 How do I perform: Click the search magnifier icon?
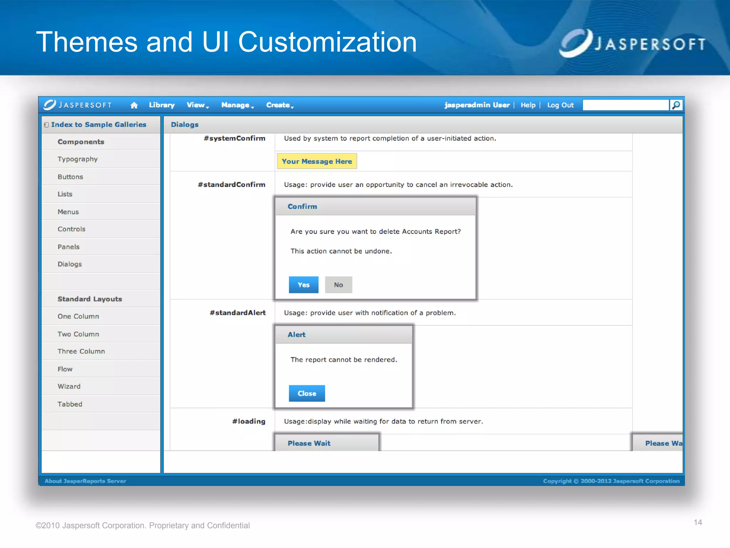click(676, 105)
